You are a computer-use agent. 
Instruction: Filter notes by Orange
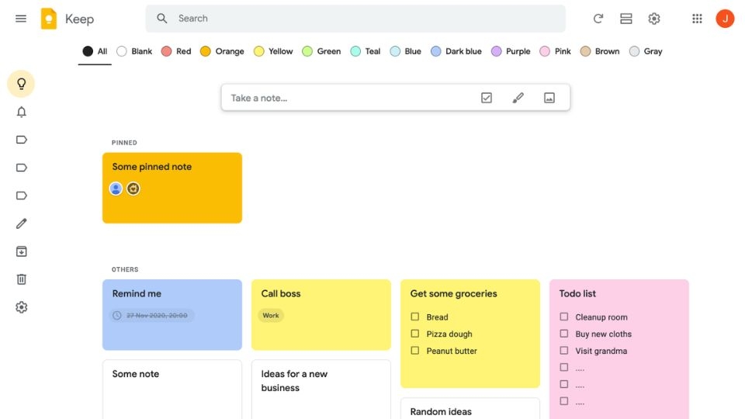[x=222, y=51]
